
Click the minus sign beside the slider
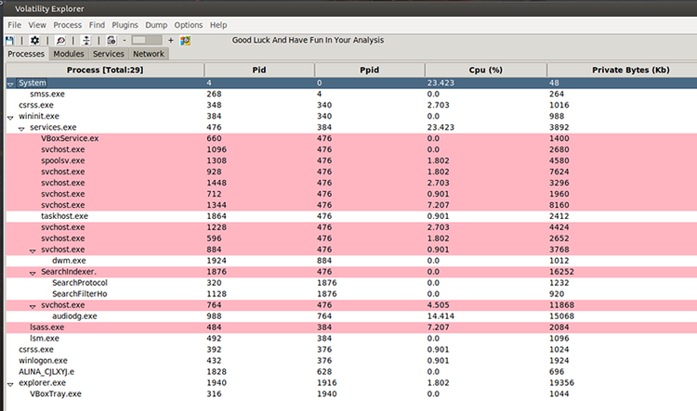tap(125, 40)
